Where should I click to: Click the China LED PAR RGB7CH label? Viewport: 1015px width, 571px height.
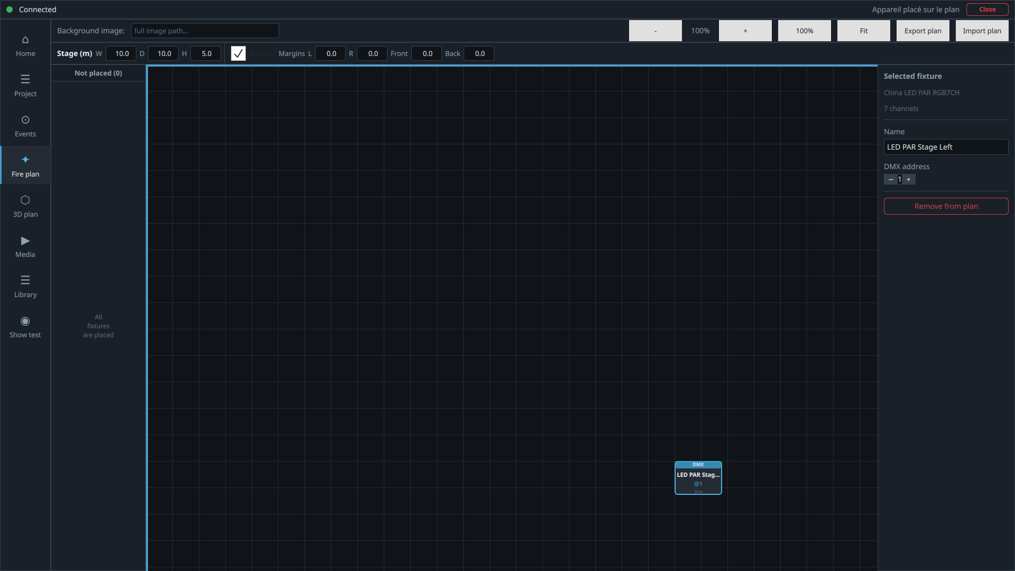point(921,93)
